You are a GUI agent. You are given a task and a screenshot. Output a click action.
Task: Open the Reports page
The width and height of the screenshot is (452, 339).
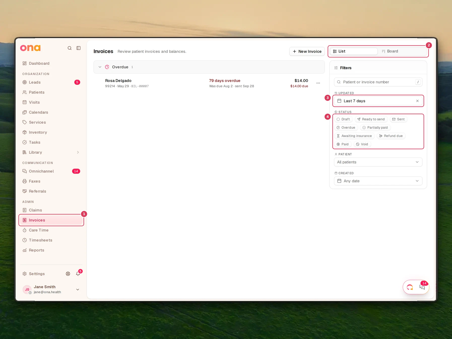pyautogui.click(x=51, y=250)
